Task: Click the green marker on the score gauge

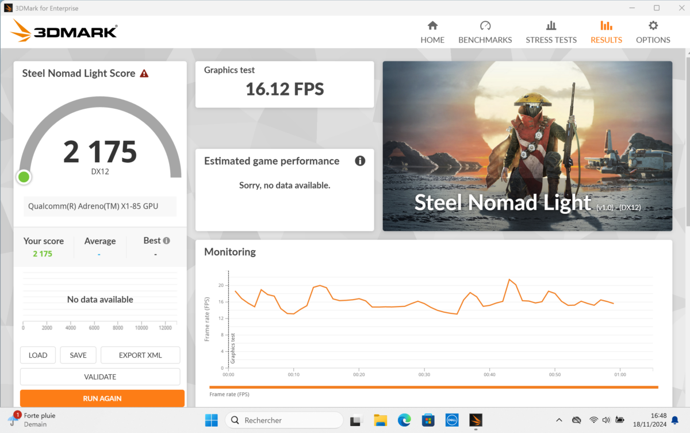Action: point(24,177)
